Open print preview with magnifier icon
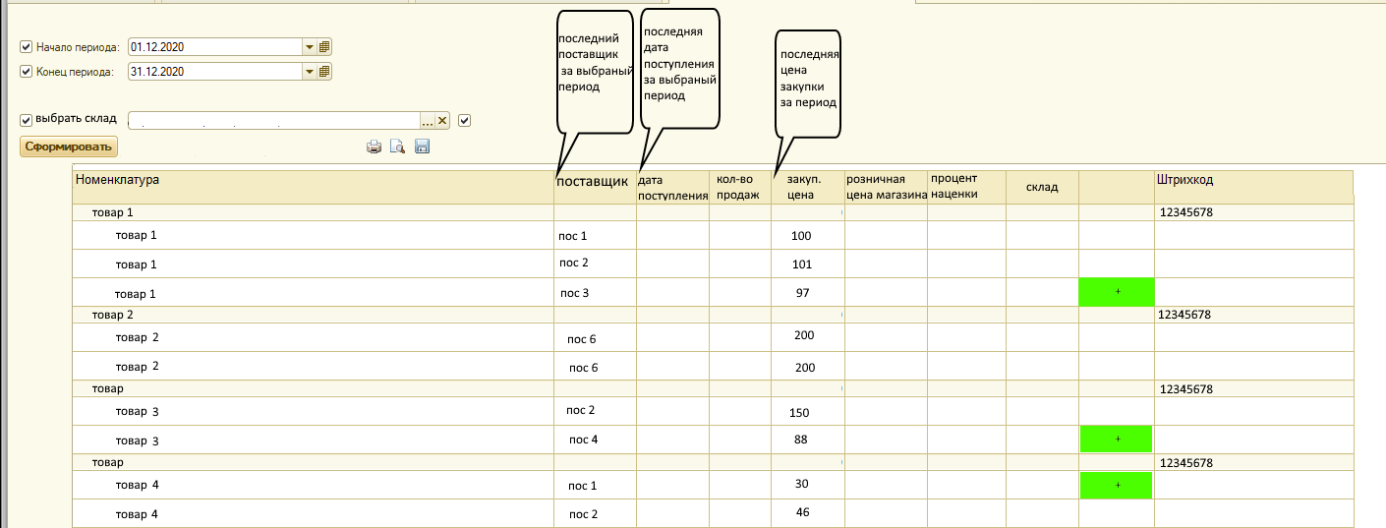This screenshot has height=528, width=1386. [397, 147]
